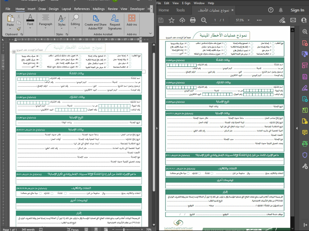
Task: Open the More Tools wrench icon in sidebar
Action: [x=305, y=166]
